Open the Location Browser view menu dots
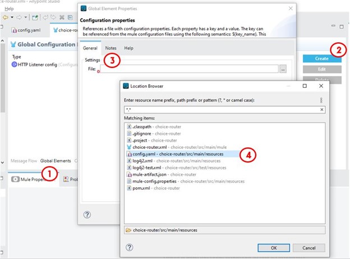350x259 pixels. point(321,100)
